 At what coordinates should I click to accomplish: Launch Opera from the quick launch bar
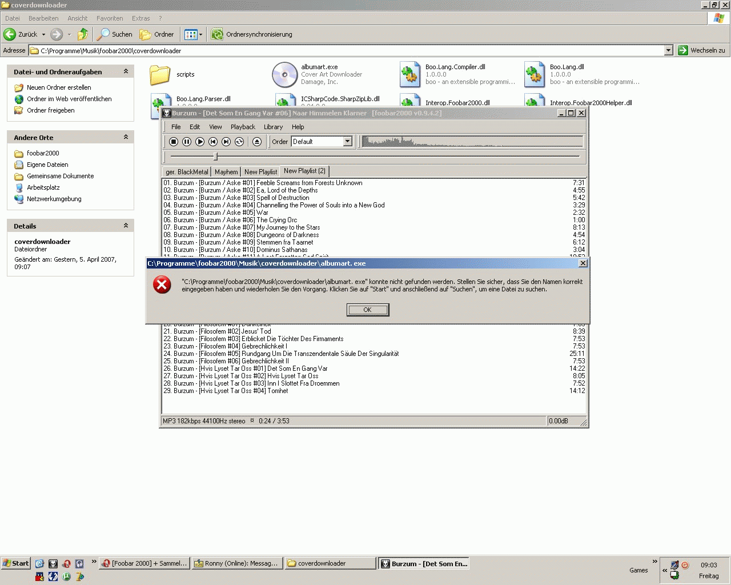click(x=66, y=564)
